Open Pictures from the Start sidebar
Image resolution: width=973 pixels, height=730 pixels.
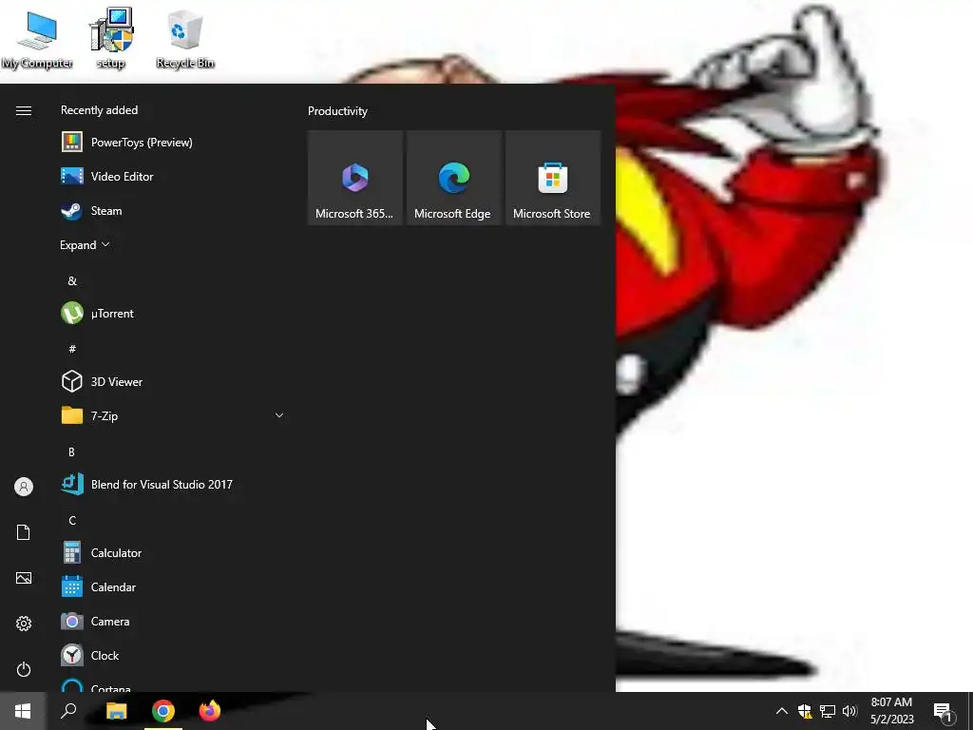tap(24, 578)
